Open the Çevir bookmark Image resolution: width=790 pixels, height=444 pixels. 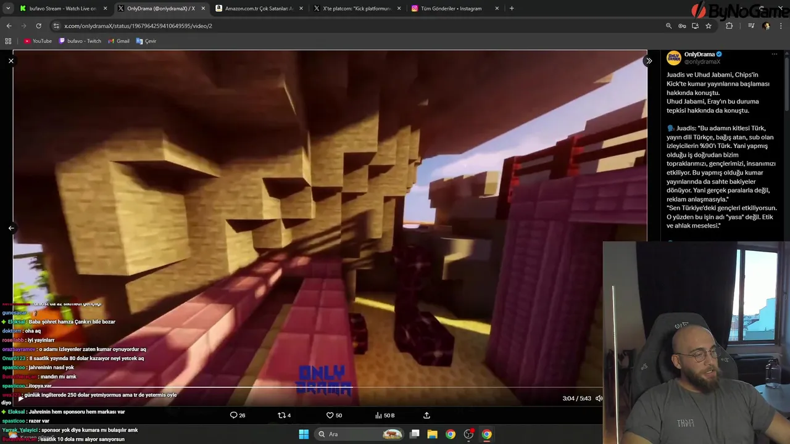146,41
